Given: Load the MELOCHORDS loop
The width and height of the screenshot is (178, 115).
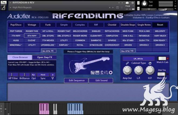Looking at the screenshot, I should pos(80,31).
